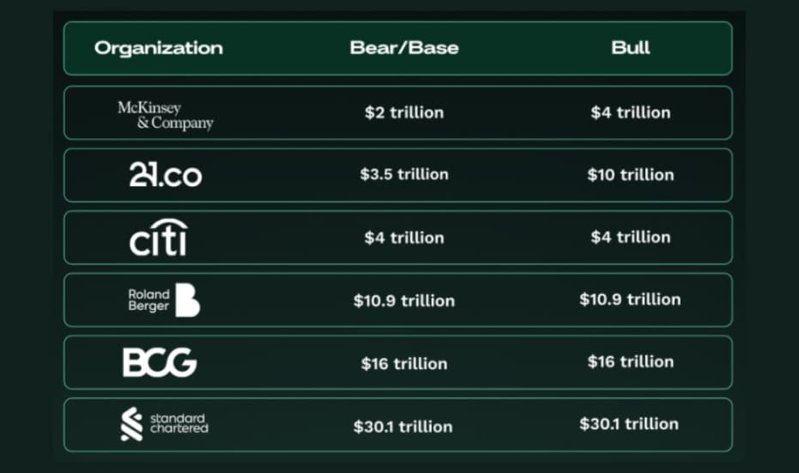Select Standard Chartered's Bull $30.1 trillion value

click(630, 424)
